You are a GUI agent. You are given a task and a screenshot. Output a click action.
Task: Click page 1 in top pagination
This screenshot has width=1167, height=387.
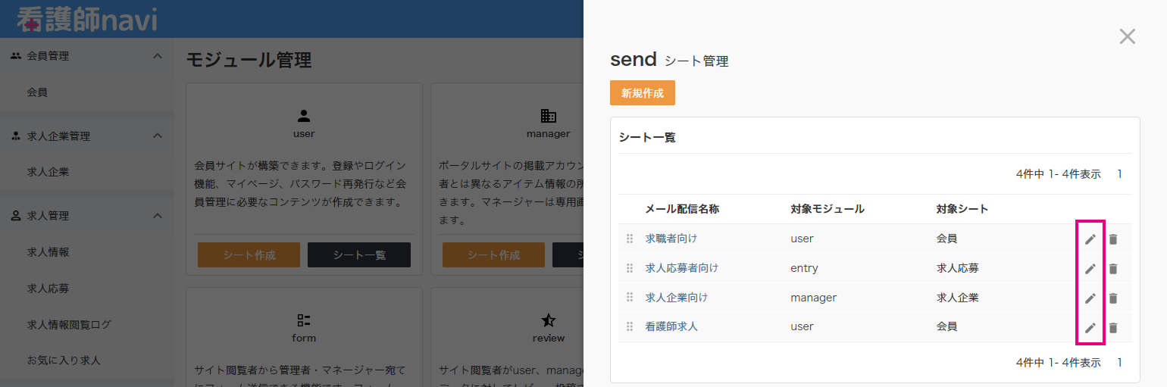(x=1120, y=174)
